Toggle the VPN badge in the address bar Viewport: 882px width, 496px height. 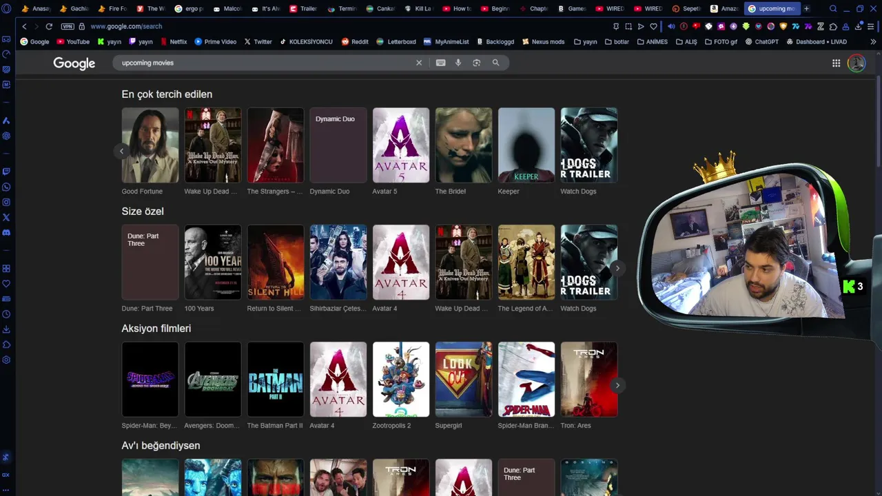coord(67,26)
